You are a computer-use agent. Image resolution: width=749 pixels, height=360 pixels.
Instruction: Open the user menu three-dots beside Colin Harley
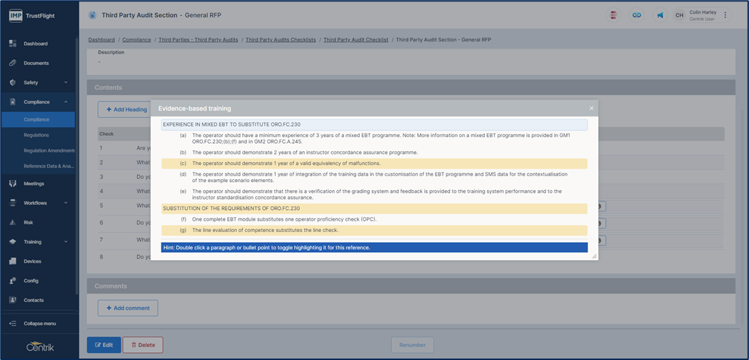pos(725,15)
